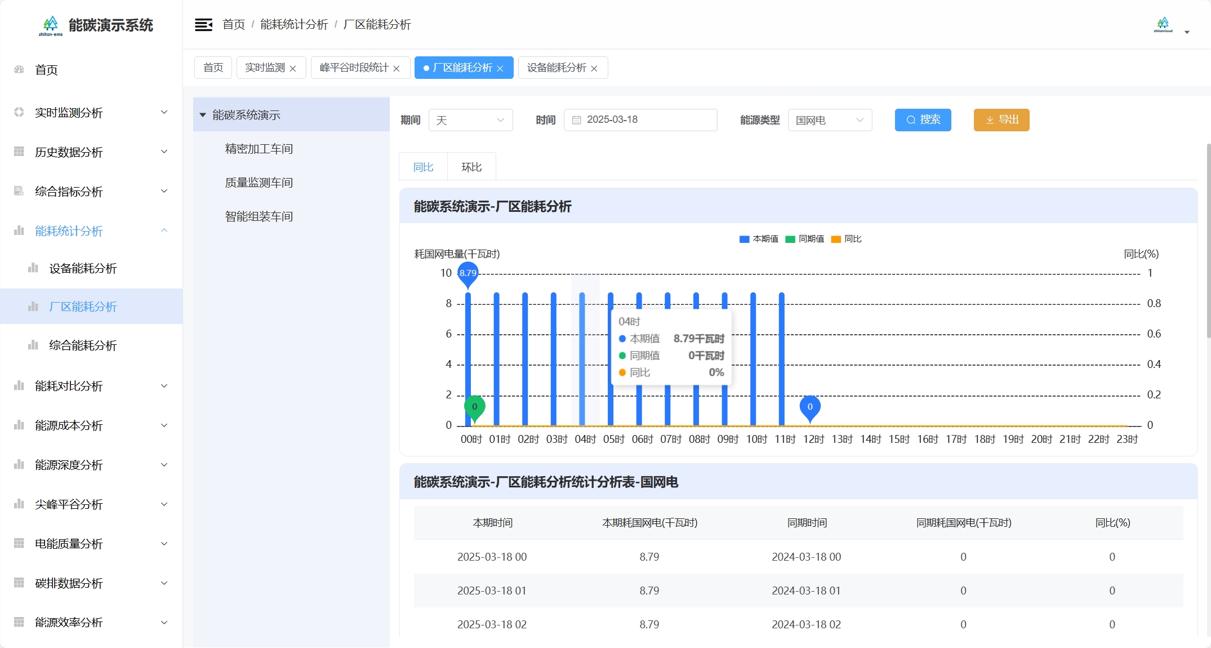Click the hamburger sidebar collapse icon
Image resolution: width=1211 pixels, height=648 pixels.
[x=203, y=25]
